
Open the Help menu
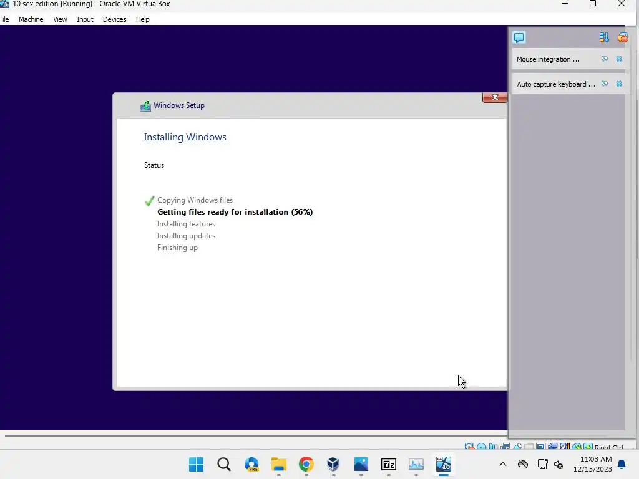pyautogui.click(x=143, y=19)
